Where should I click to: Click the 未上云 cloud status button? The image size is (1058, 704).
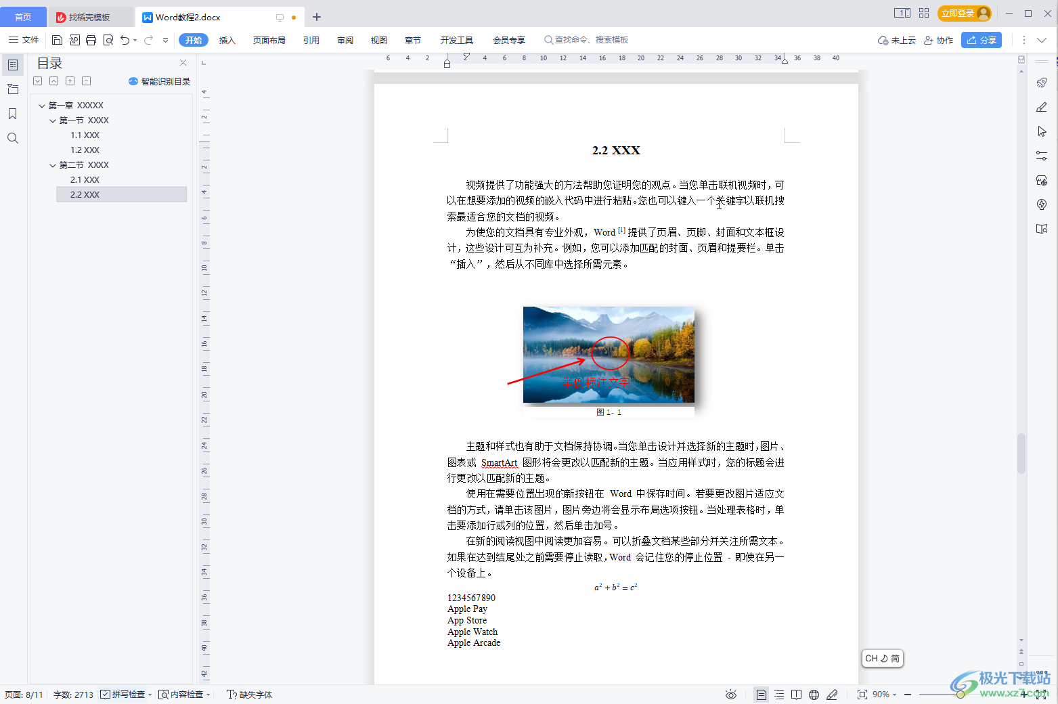tap(897, 40)
